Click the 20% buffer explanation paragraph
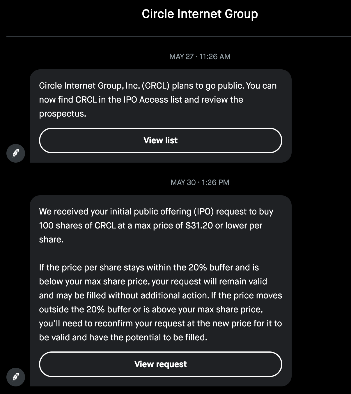This screenshot has height=394, width=351. 160,302
